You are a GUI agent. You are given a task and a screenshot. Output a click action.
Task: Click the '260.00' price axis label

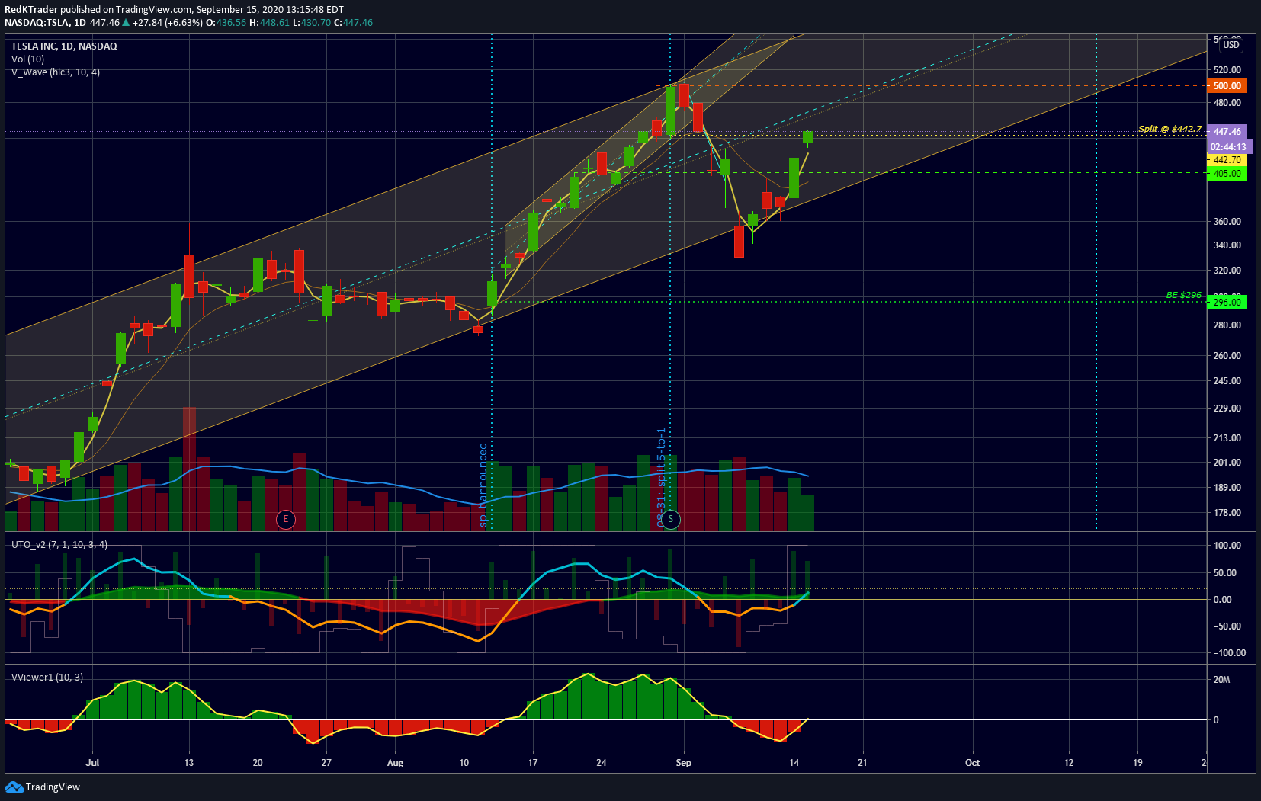tap(1227, 356)
